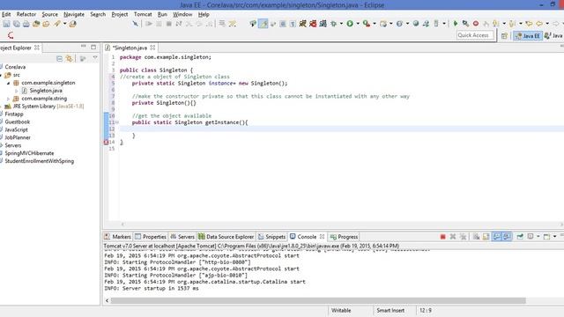
Task: Switch to the Progress tab
Action: tap(344, 237)
